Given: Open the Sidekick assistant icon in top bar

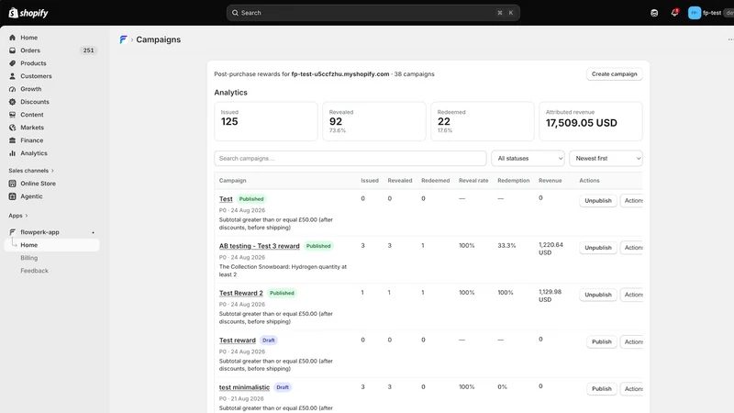Looking at the screenshot, I should [x=654, y=13].
